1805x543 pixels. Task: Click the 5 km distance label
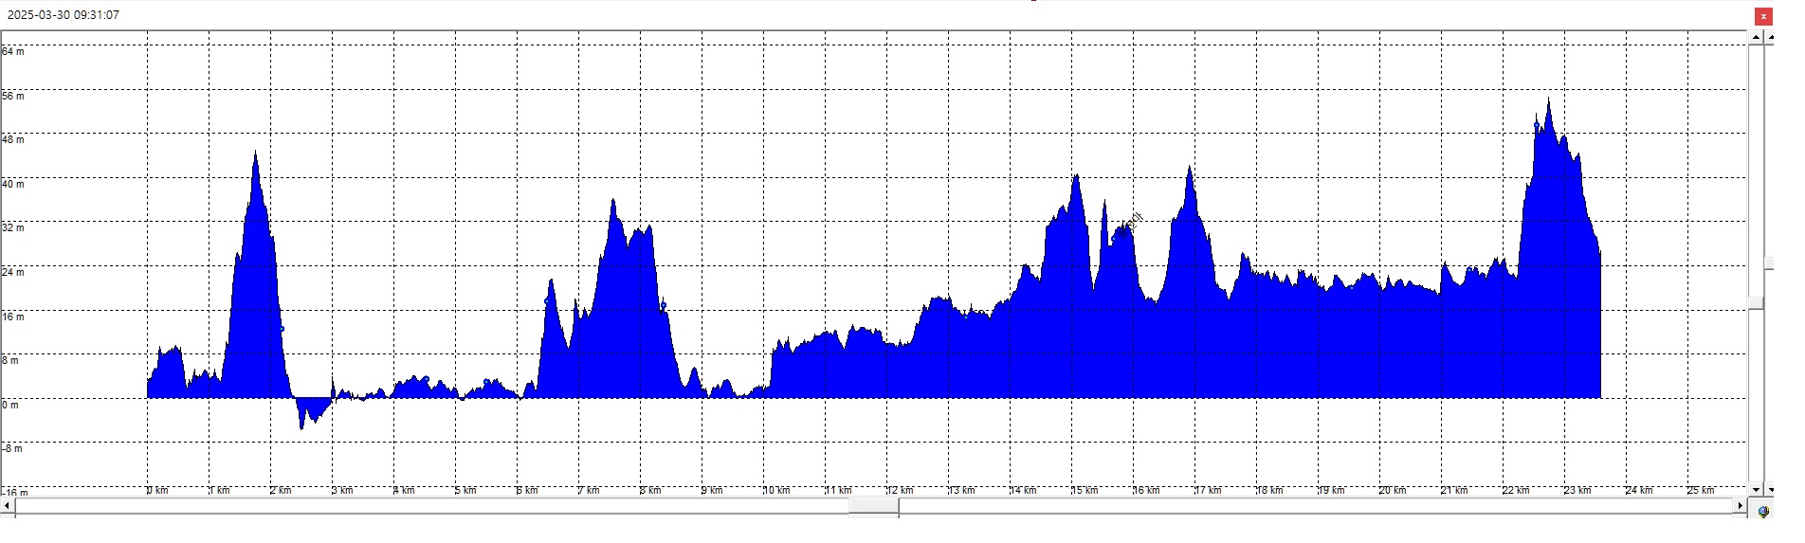pyautogui.click(x=466, y=490)
